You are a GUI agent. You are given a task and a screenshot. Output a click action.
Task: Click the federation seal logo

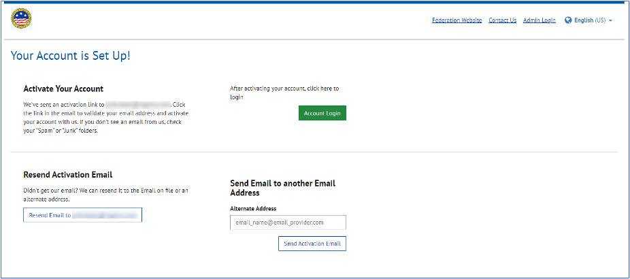(21, 20)
